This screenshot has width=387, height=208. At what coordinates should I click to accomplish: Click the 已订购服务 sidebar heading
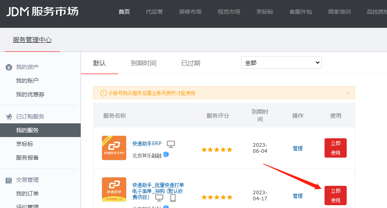click(30, 117)
